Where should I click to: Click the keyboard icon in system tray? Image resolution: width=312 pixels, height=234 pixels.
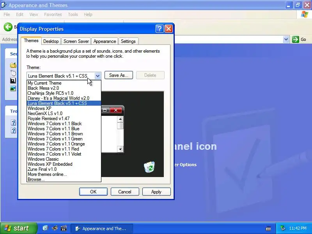(x=268, y=228)
